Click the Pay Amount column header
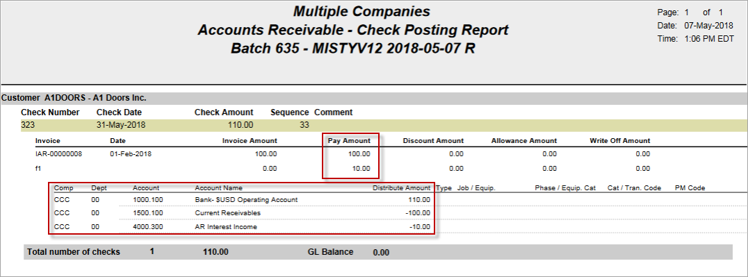 tap(349, 141)
